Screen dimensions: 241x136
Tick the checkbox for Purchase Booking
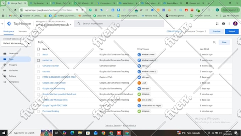click(x=38, y=111)
